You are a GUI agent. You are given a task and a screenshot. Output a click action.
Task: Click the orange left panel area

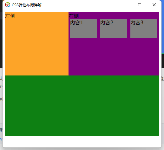[x=37, y=47]
